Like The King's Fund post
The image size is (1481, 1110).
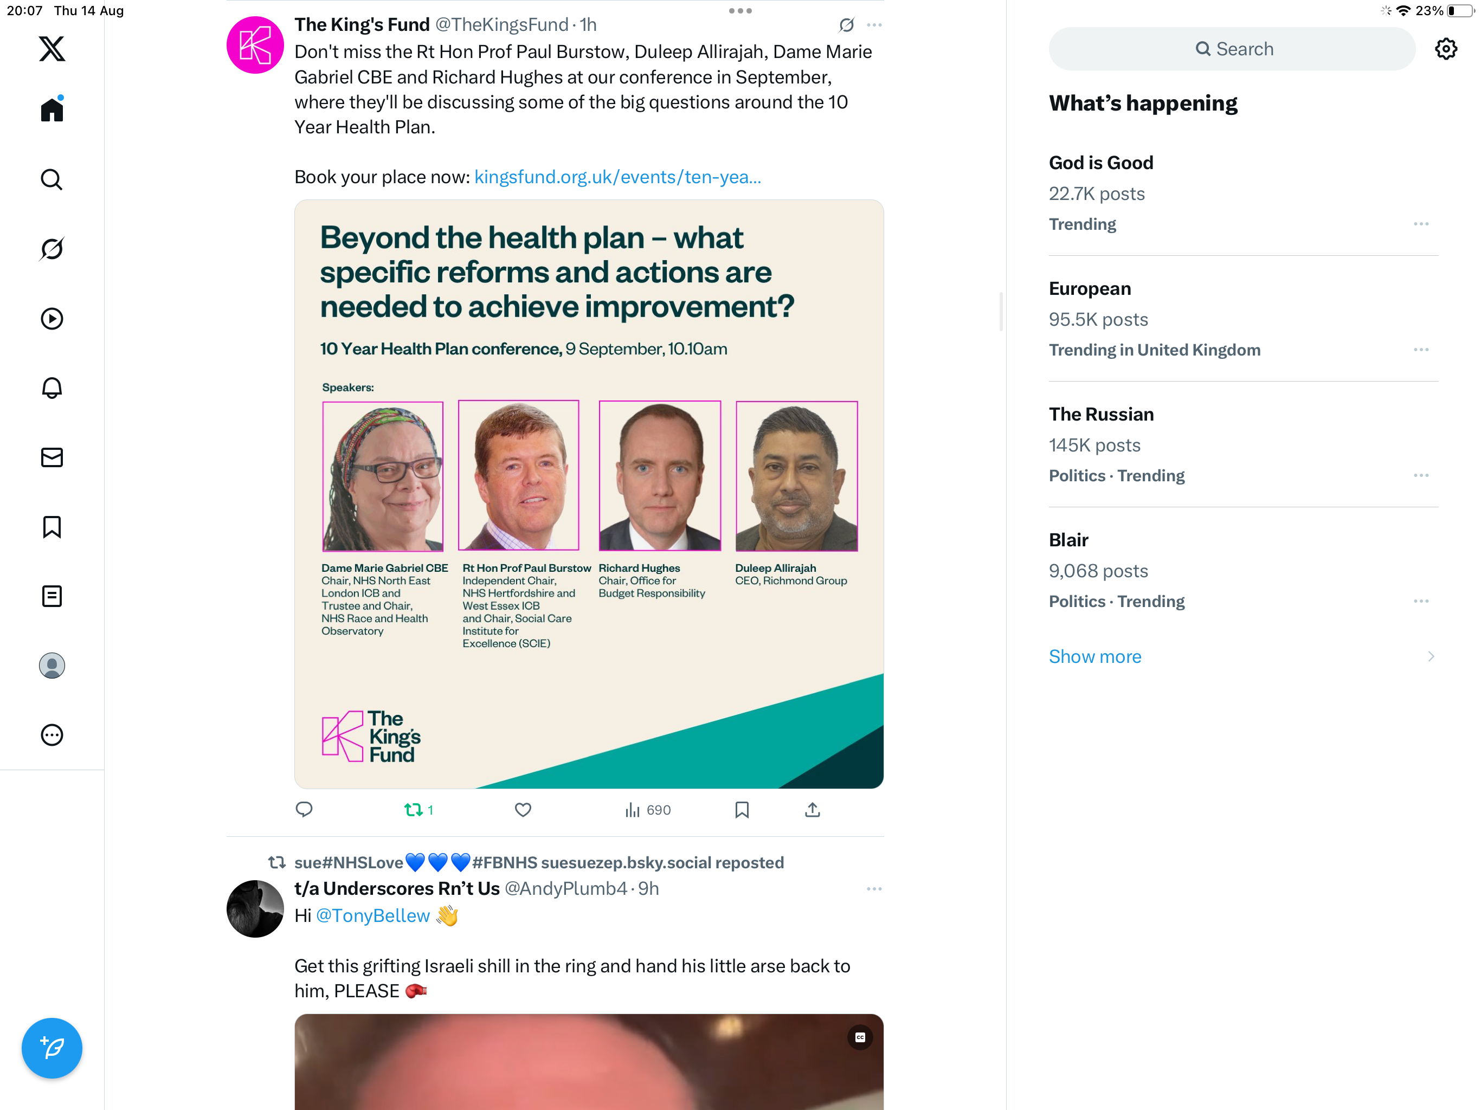point(523,810)
